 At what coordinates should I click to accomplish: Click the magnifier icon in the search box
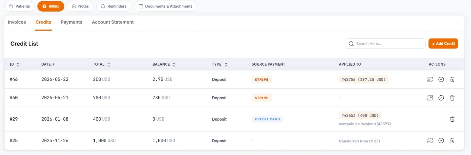[351, 44]
